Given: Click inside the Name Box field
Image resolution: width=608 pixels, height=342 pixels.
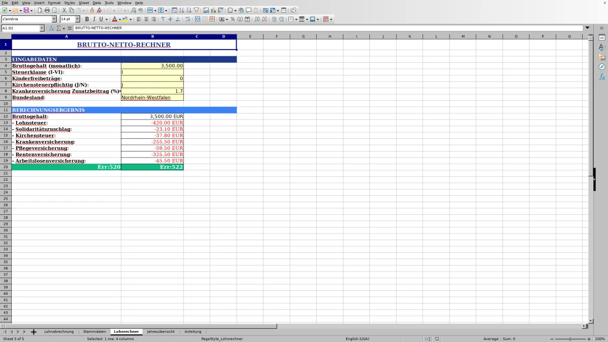Looking at the screenshot, I should (20, 28).
